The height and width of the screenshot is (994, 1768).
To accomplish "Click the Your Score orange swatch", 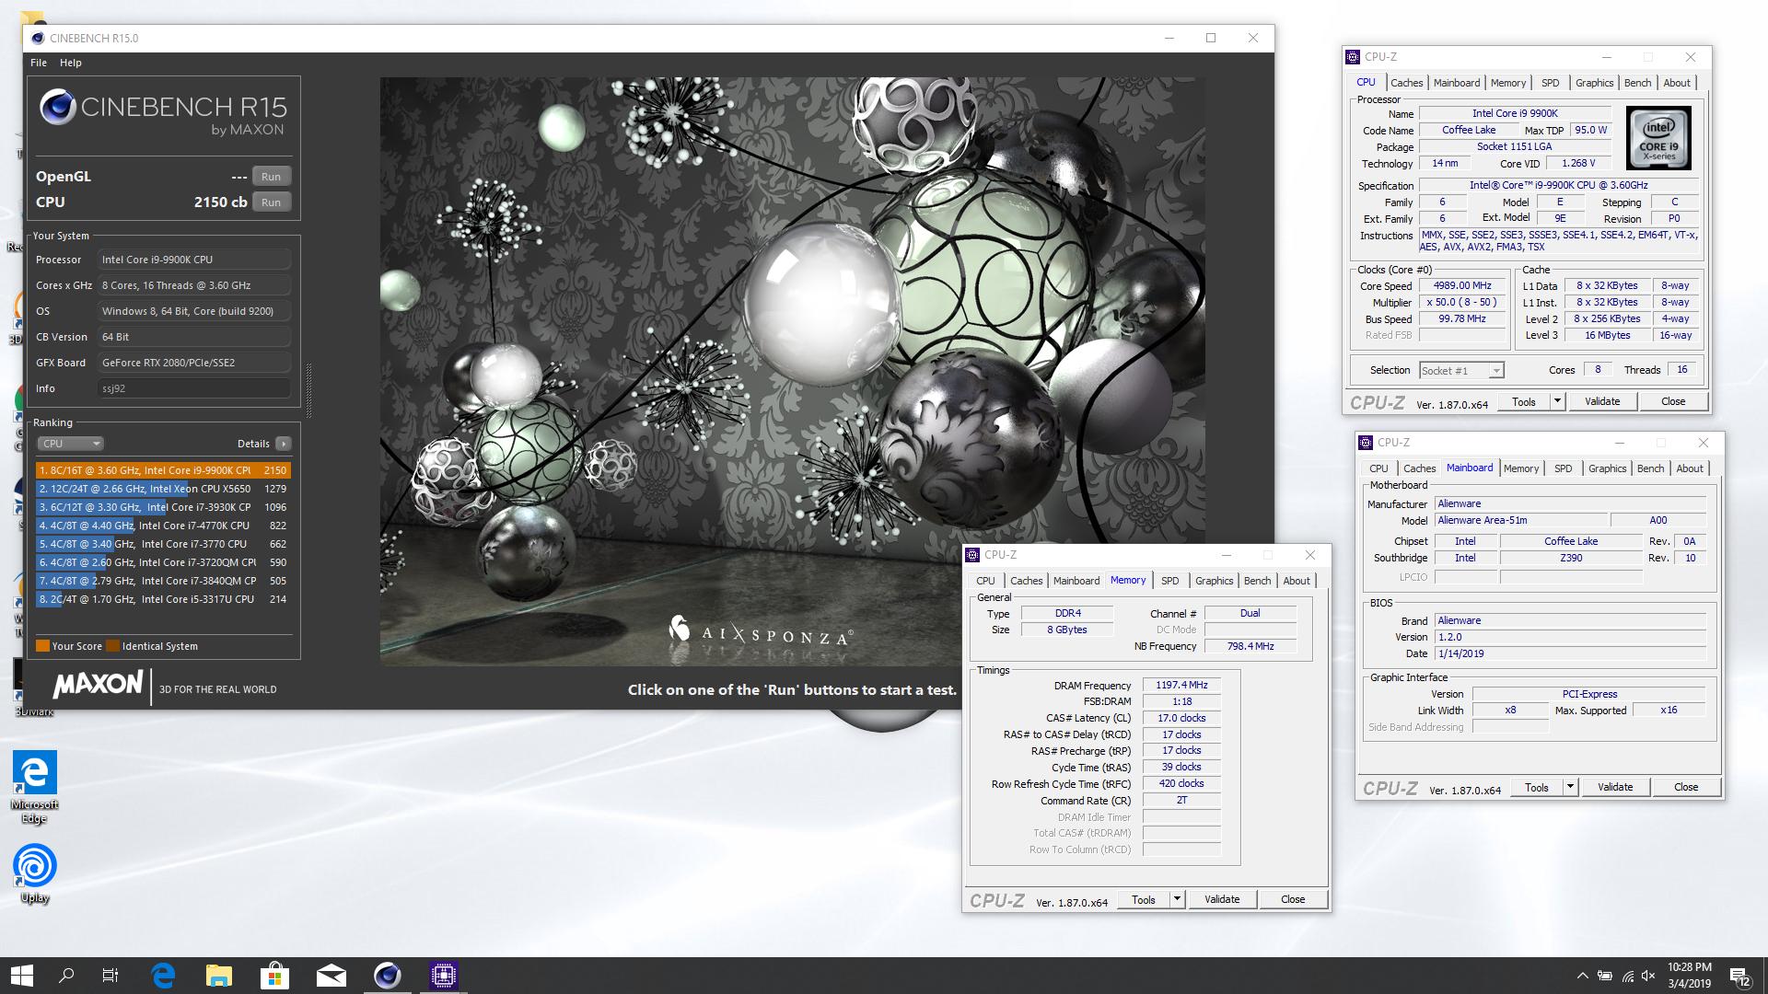I will point(42,646).
